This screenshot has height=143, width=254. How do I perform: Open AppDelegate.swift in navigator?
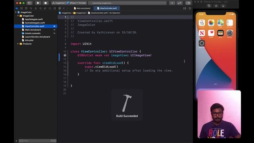click(34, 19)
